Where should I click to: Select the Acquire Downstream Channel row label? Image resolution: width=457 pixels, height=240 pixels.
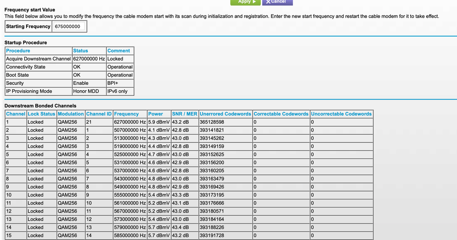tap(38, 59)
